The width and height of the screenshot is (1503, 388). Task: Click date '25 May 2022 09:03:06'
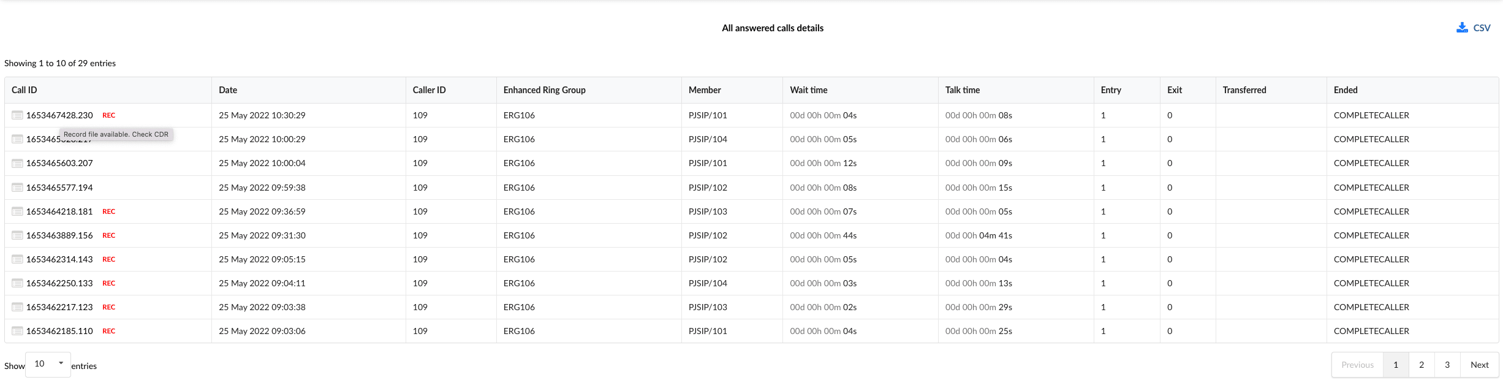coord(262,331)
